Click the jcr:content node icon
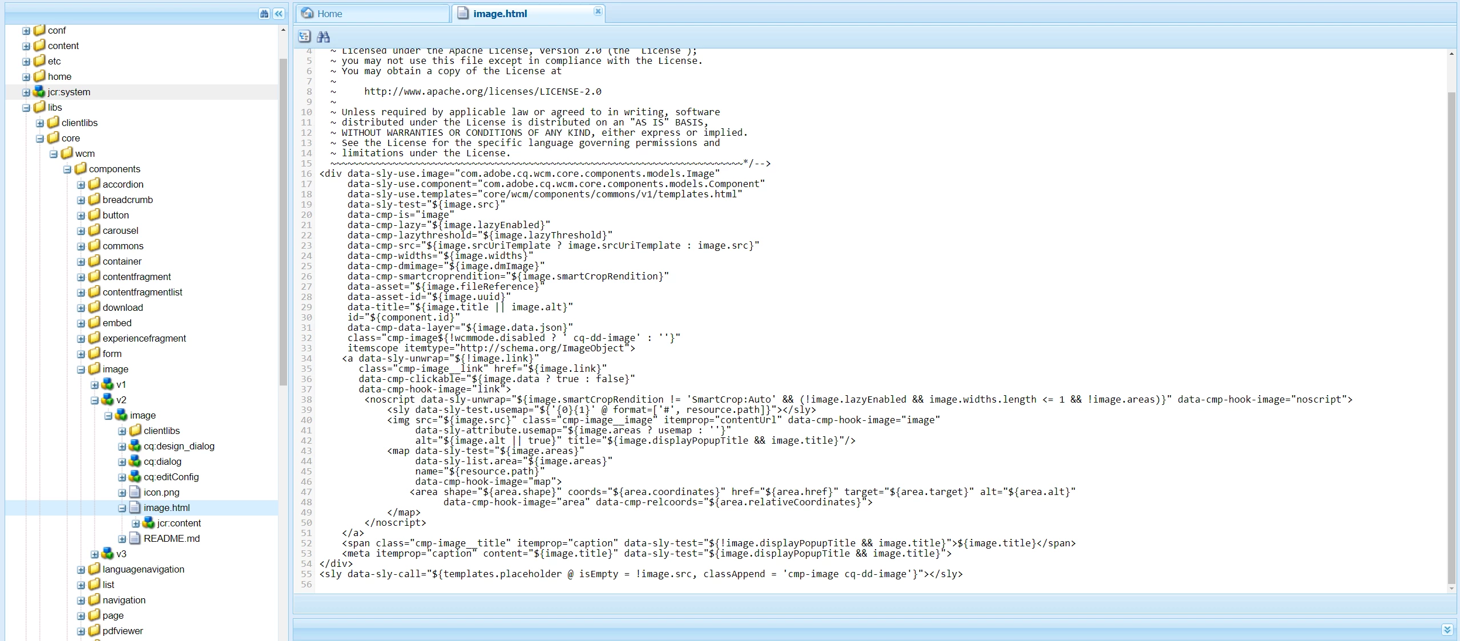 click(148, 523)
